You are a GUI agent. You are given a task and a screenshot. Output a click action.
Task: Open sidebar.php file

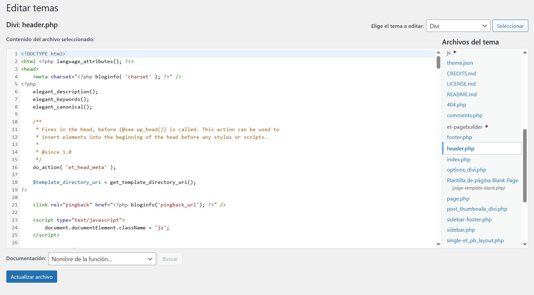point(461,230)
